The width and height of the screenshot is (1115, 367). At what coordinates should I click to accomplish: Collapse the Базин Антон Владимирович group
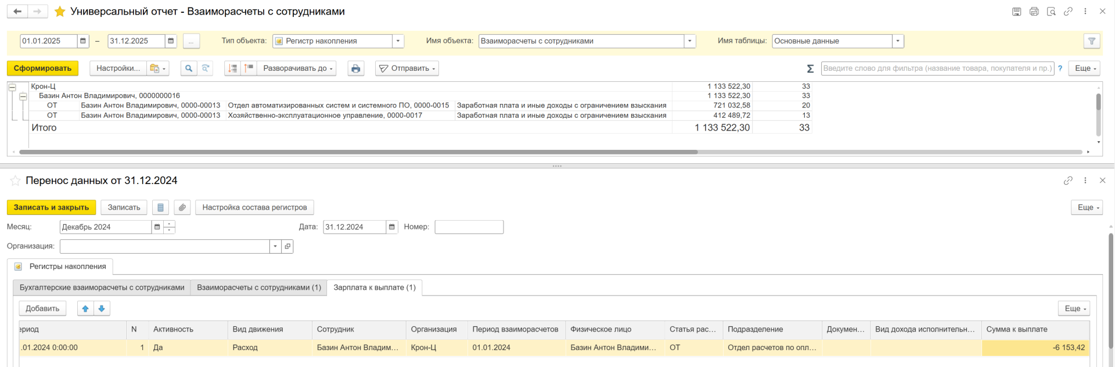[23, 96]
